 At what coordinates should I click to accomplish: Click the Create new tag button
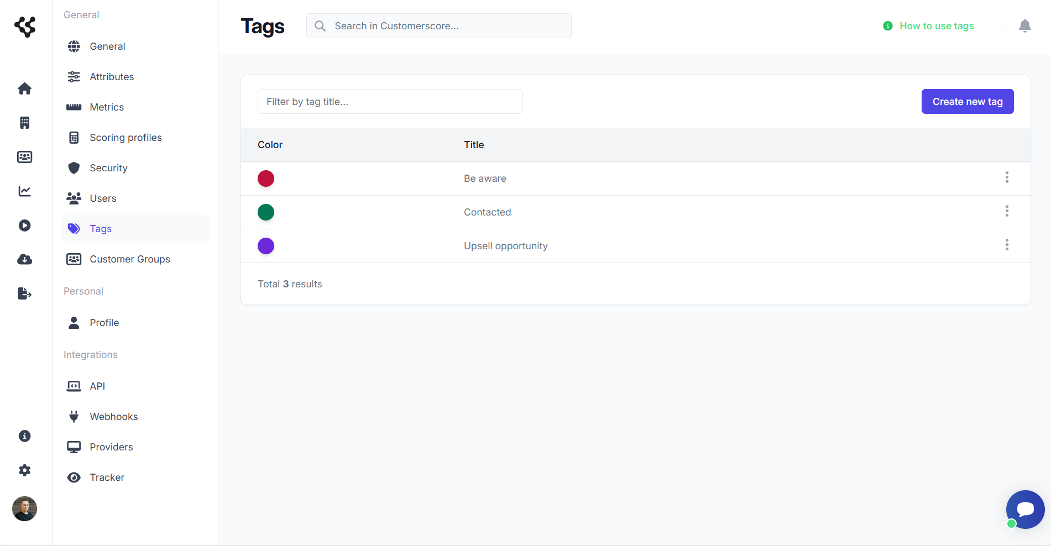[967, 101]
